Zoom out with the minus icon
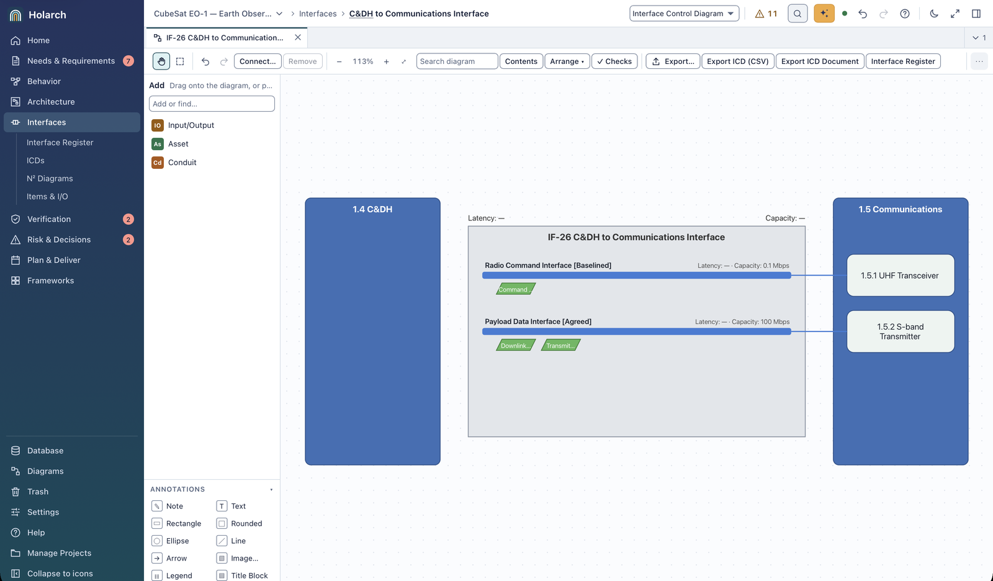 [339, 61]
